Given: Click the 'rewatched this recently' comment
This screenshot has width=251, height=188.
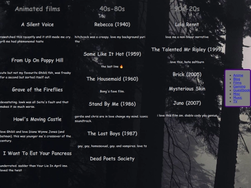Looking at the screenshot, I should click(x=35, y=39).
